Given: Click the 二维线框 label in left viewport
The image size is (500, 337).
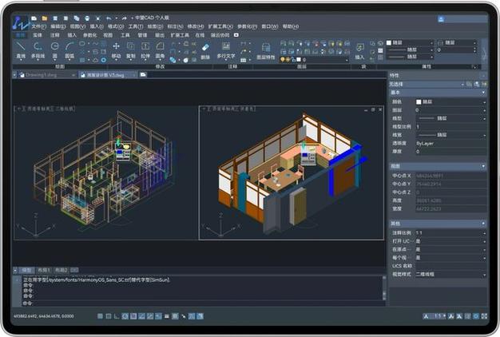Looking at the screenshot, I should (x=65, y=109).
